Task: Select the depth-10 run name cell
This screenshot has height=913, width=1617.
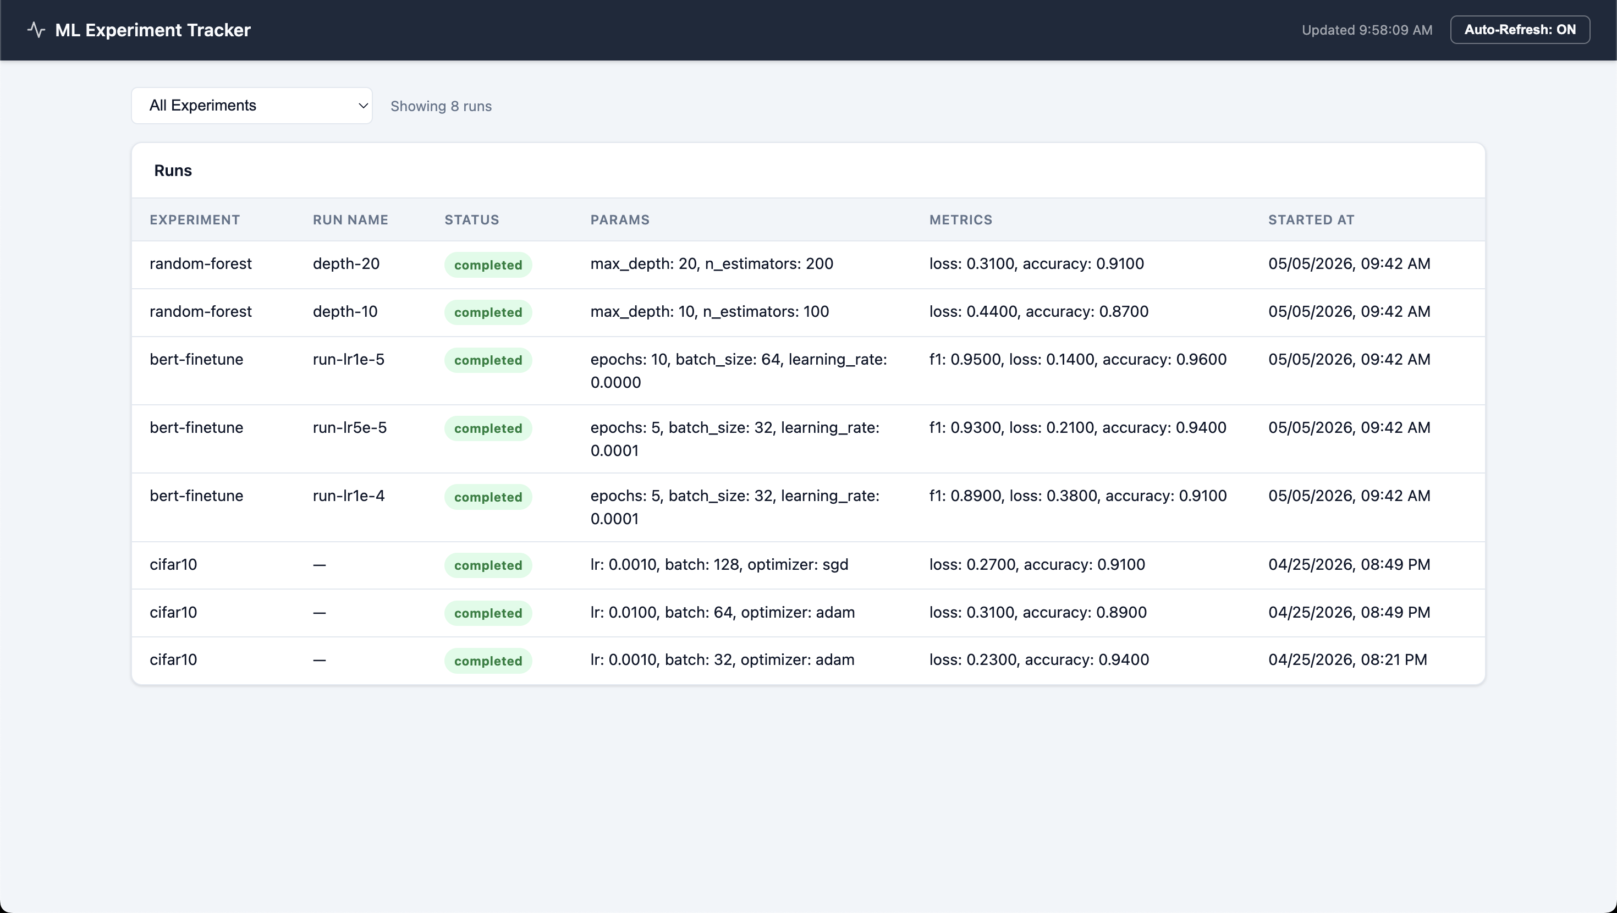Action: pyautogui.click(x=345, y=311)
